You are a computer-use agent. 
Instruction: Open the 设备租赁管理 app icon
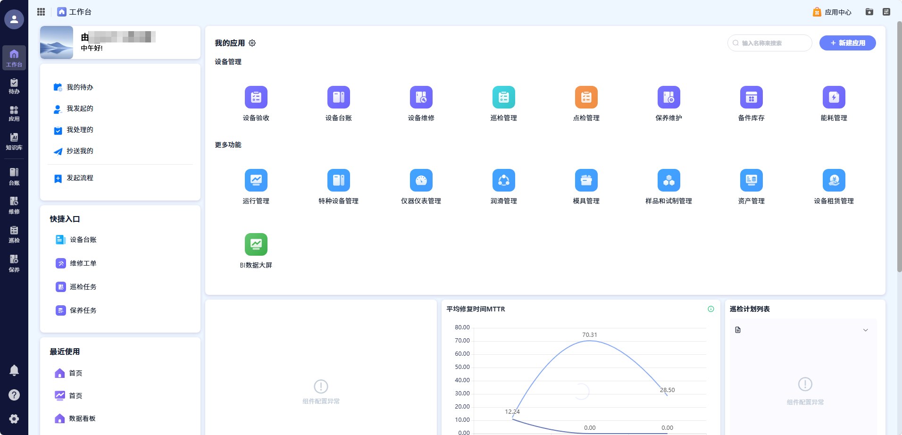click(834, 180)
